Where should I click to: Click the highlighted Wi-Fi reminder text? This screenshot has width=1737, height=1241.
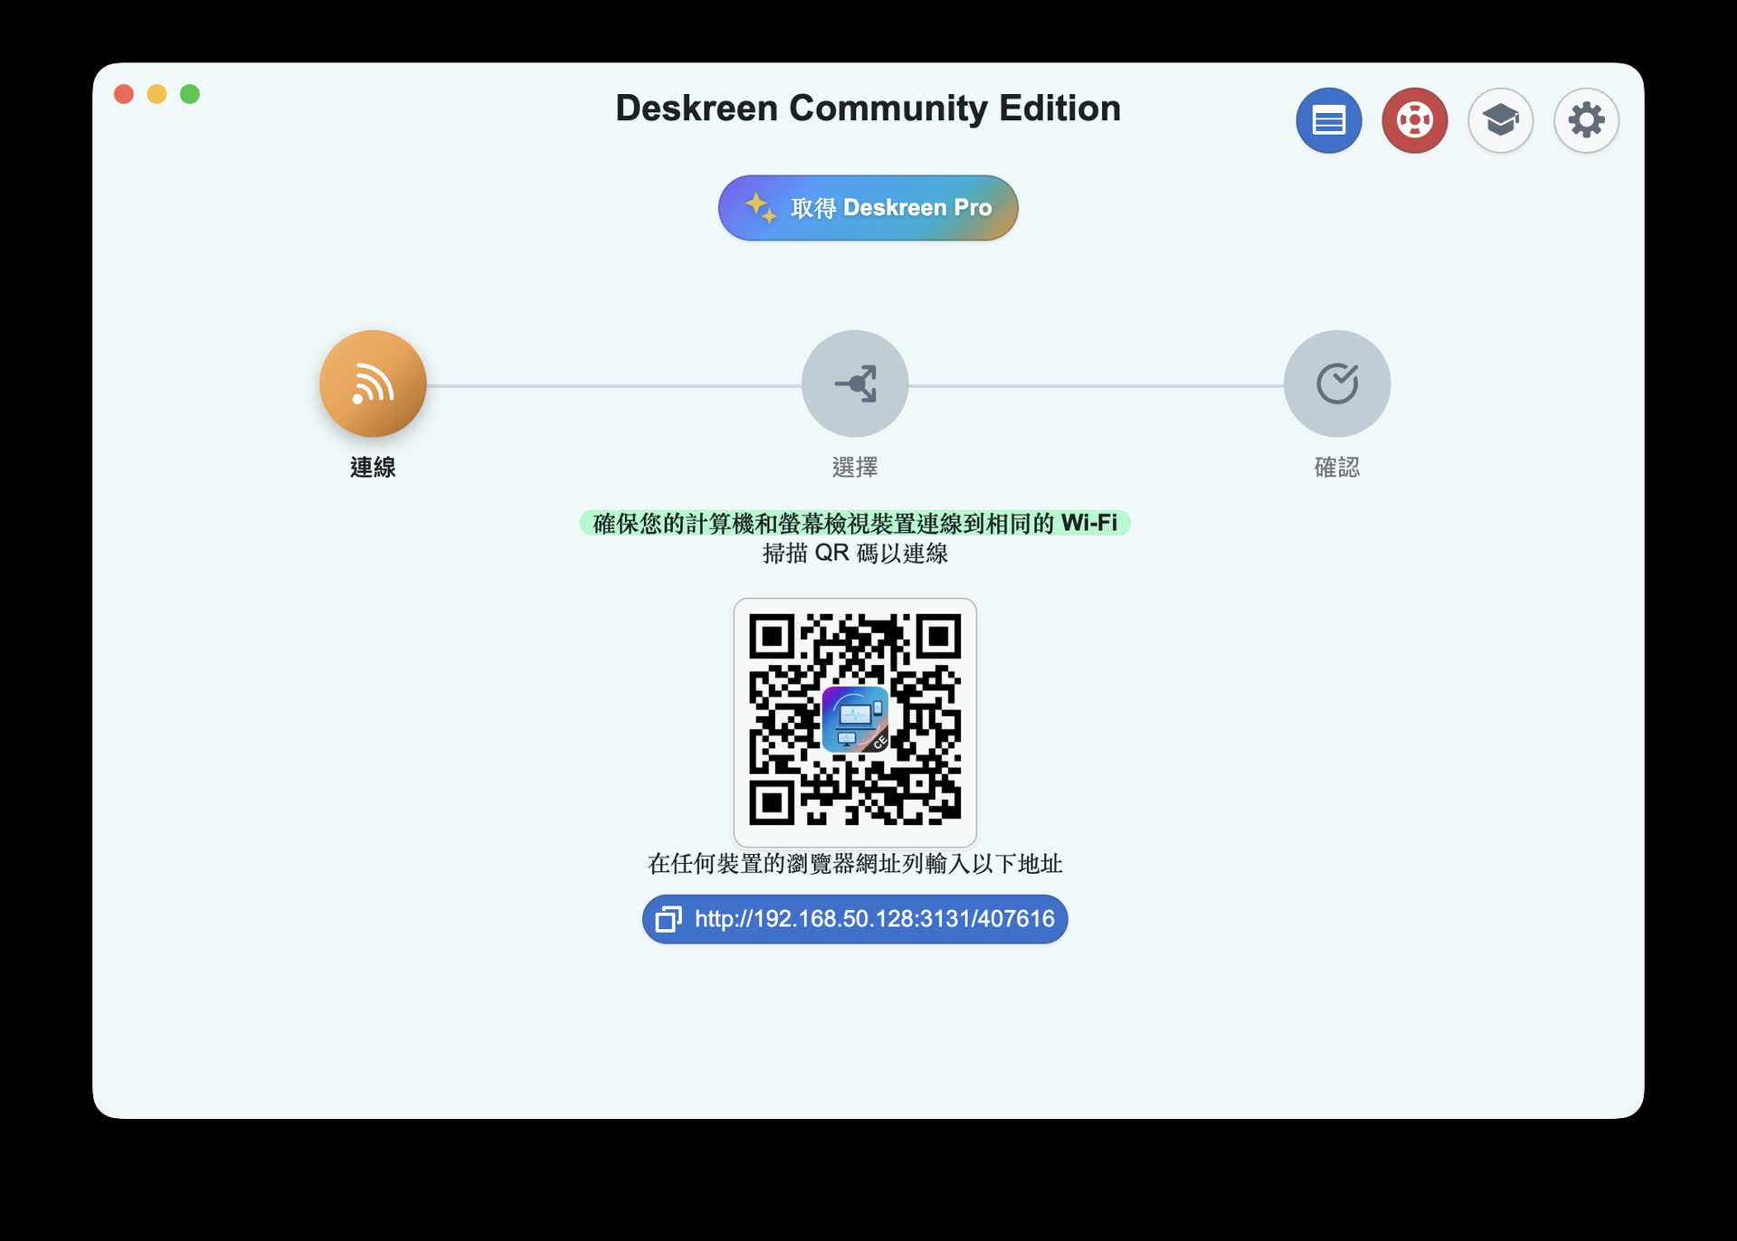[x=855, y=523]
